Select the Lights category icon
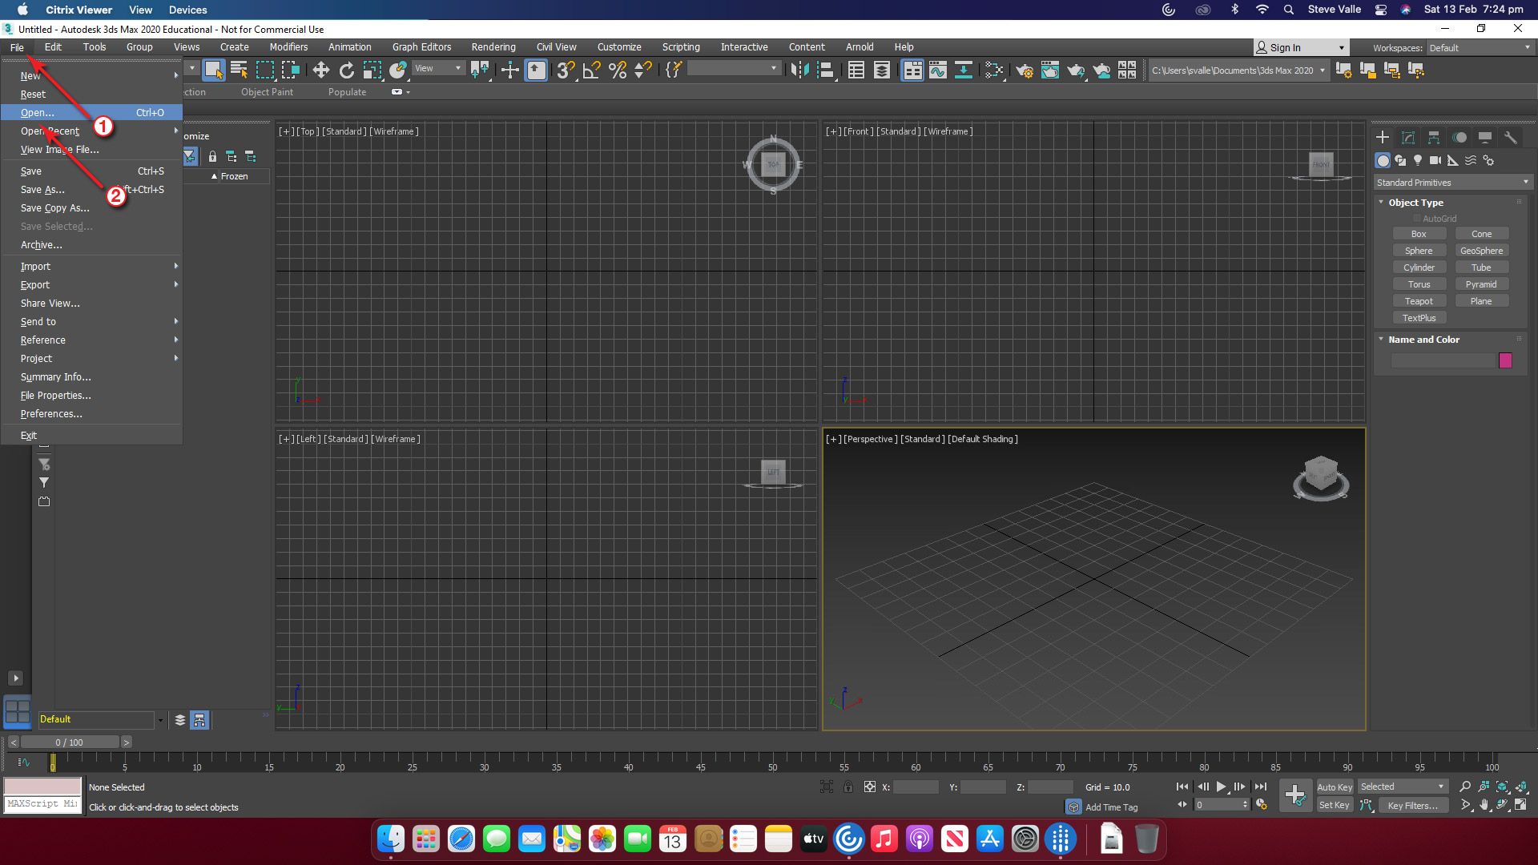1538x865 pixels. point(1418,160)
